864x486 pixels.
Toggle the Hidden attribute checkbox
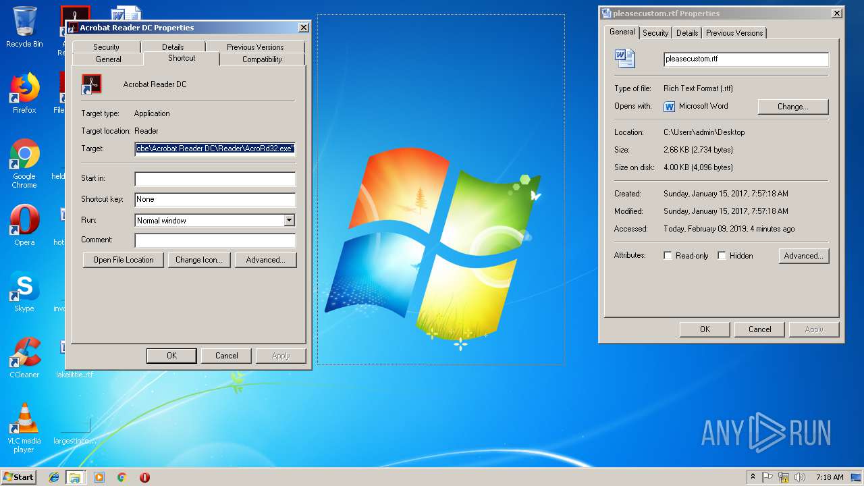(x=722, y=256)
